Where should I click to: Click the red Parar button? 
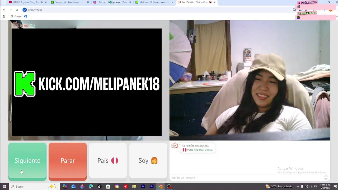point(68,161)
